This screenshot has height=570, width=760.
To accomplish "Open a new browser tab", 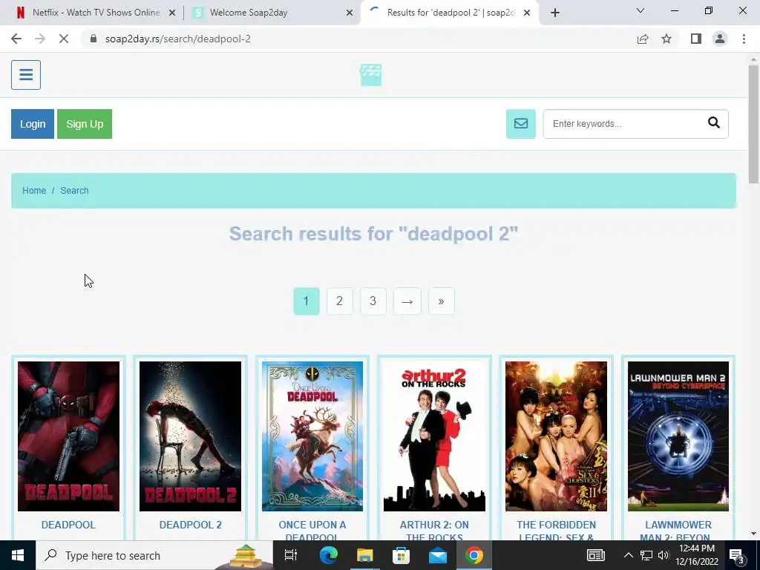I will point(555,13).
